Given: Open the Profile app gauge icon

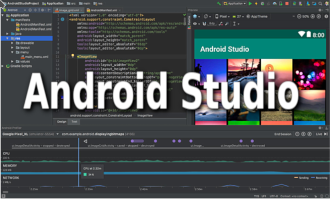Looking at the screenshot, I should [x=274, y=4].
